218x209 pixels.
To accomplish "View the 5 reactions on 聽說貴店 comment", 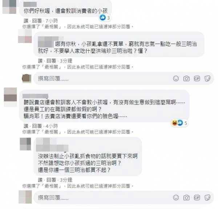I will (179, 123).
